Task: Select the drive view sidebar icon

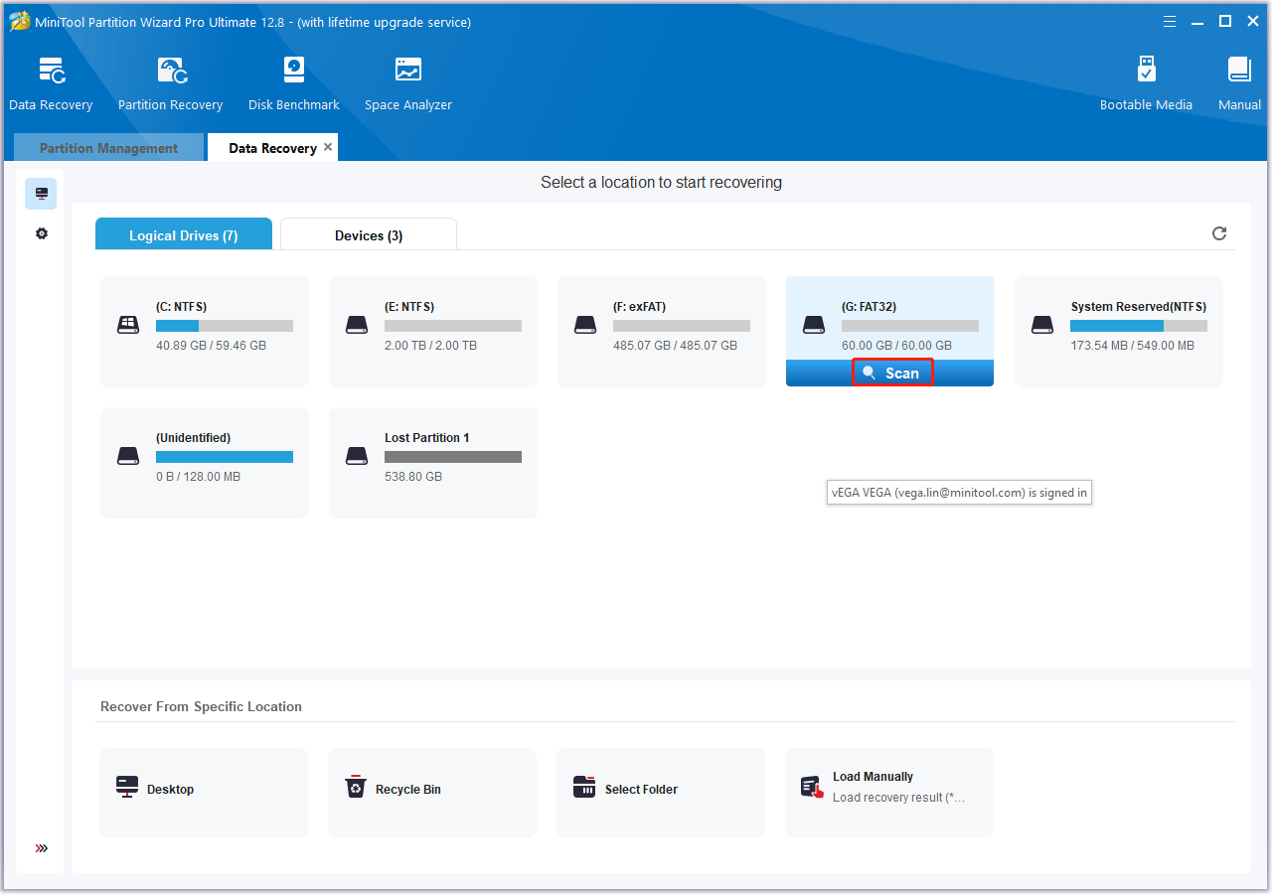Action: (41, 194)
